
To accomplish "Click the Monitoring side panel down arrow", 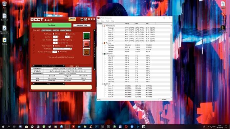I will (x=95, y=69).
